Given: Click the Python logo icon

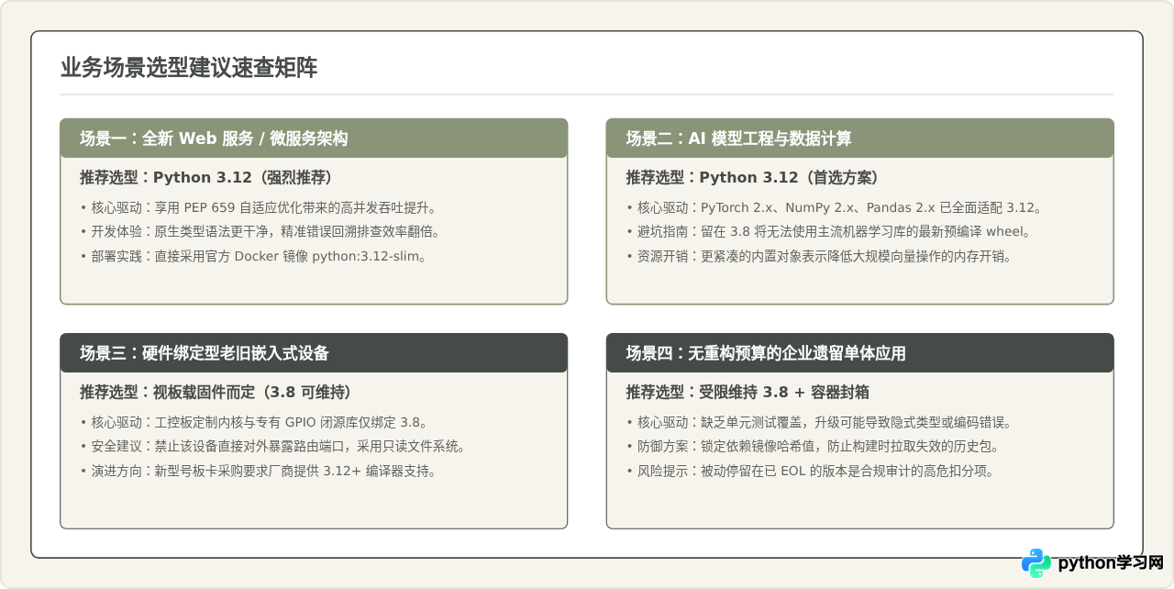Looking at the screenshot, I should (1036, 562).
